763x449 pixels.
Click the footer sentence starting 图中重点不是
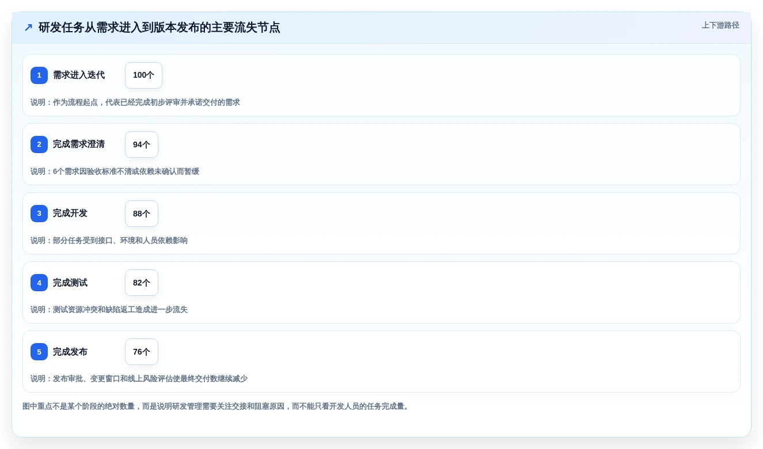(217, 406)
